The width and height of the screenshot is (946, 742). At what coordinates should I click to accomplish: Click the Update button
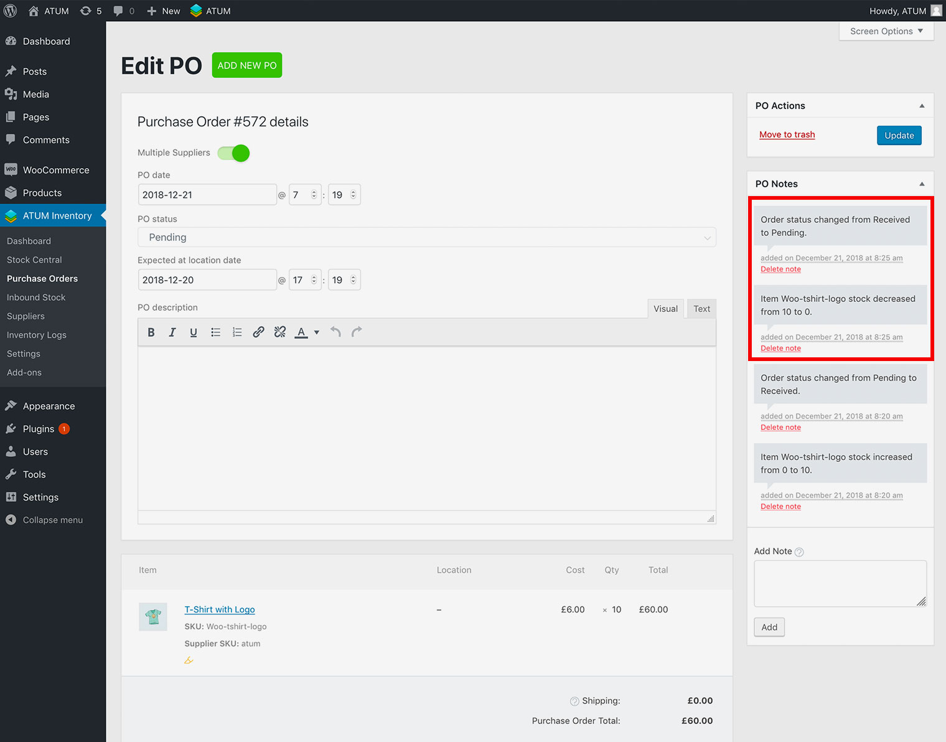pos(899,135)
